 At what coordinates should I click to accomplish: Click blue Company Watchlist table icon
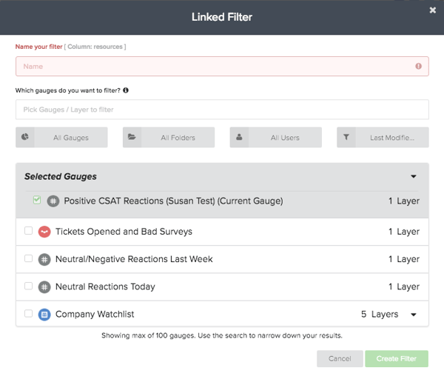click(x=44, y=315)
